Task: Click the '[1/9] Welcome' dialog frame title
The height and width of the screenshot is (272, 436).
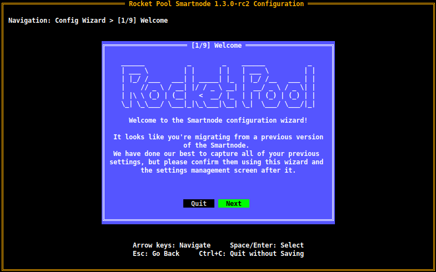Action: click(217, 46)
